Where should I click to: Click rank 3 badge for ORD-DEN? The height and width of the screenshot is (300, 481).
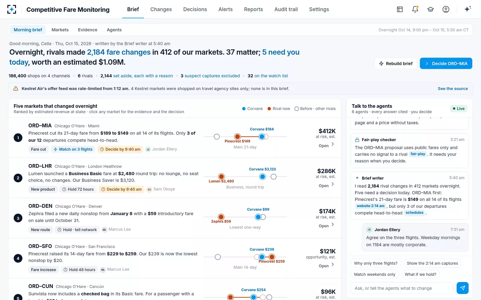18,218
